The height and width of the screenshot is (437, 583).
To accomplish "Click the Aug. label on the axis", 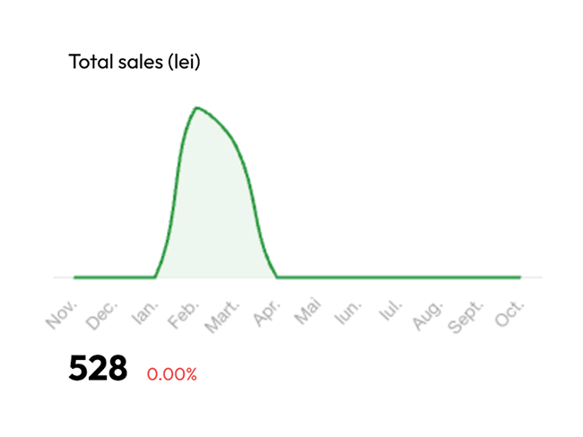I will coord(428,315).
